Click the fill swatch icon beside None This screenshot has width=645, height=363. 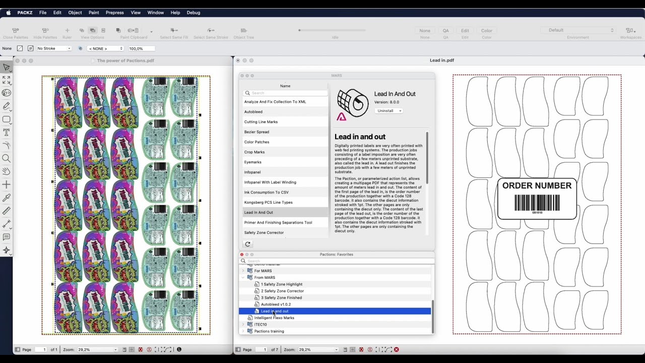point(20,48)
